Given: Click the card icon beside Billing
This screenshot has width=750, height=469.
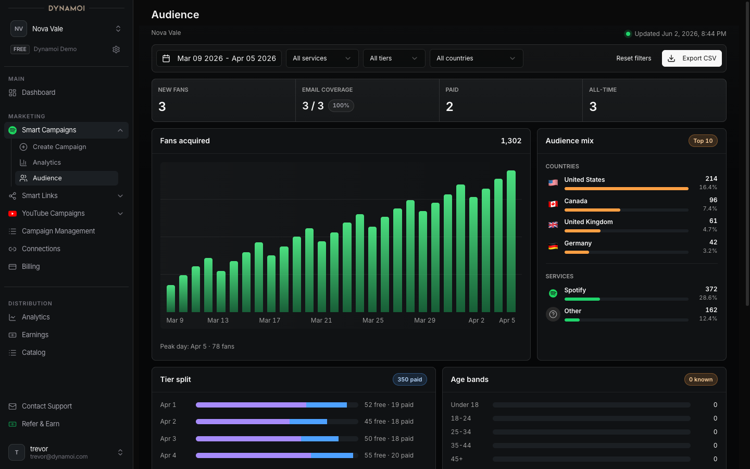Looking at the screenshot, I should tap(12, 267).
